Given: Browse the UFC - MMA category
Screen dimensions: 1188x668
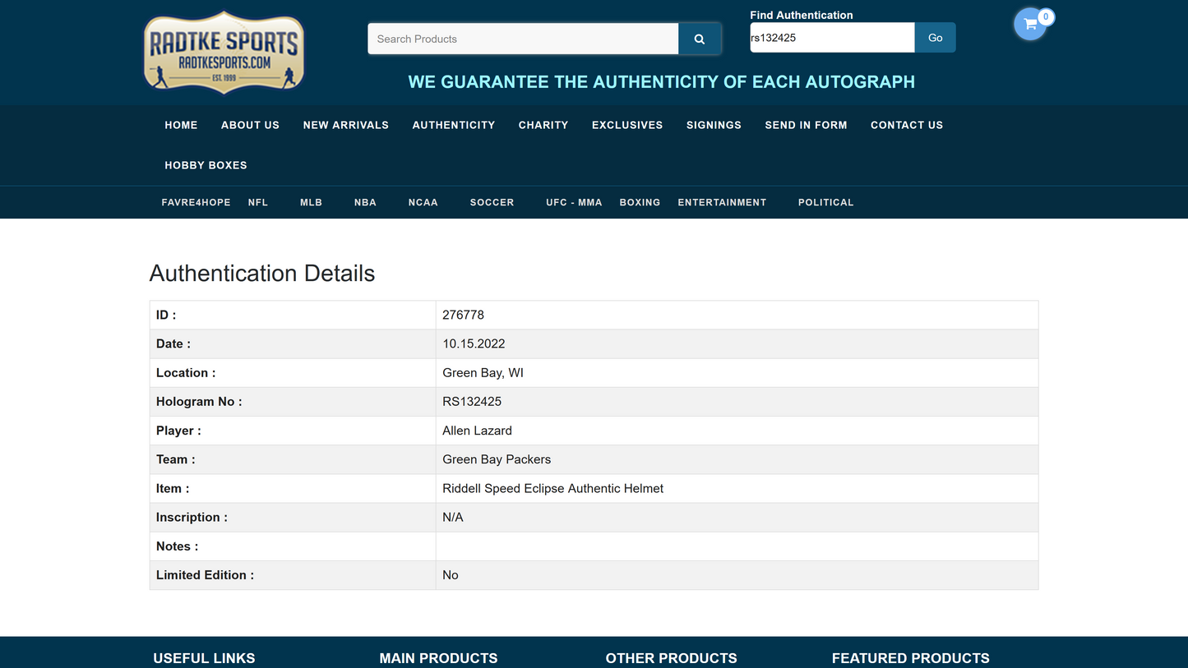Looking at the screenshot, I should [574, 202].
